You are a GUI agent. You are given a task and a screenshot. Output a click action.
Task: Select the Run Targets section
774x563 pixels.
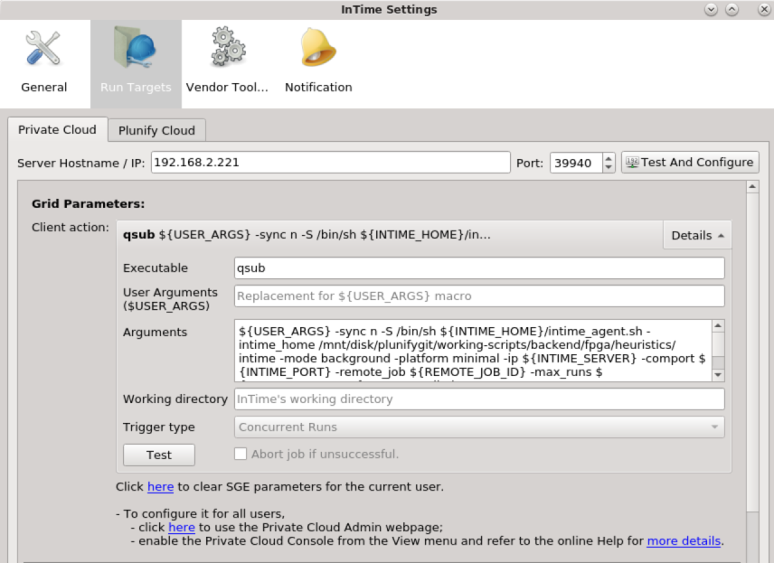pyautogui.click(x=136, y=63)
